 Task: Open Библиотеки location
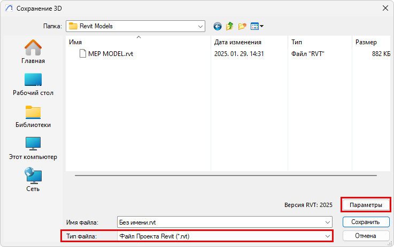point(33,117)
